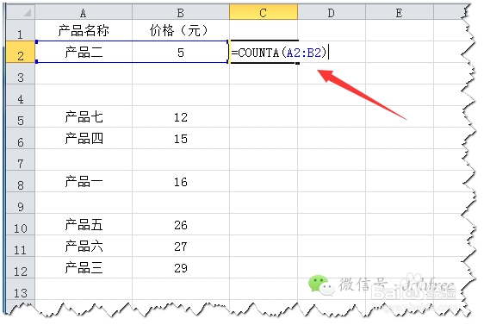Click empty cell D8 in row 8
The height and width of the screenshot is (325, 484).
click(332, 181)
